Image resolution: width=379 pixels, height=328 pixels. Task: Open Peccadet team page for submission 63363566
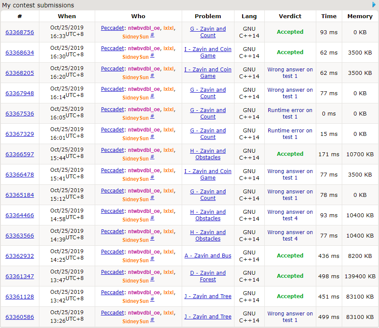112,232
